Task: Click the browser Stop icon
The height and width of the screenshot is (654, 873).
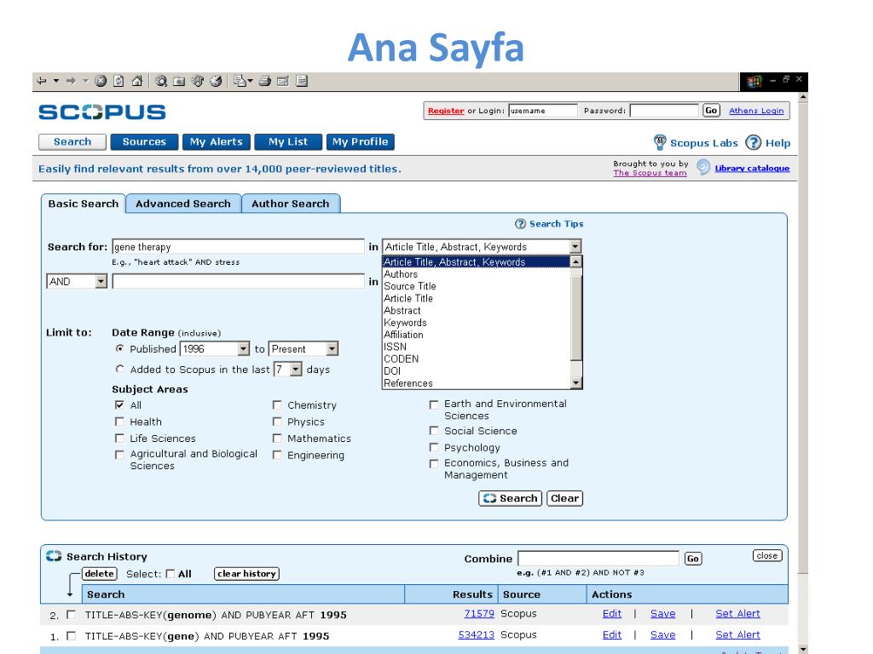Action: (101, 81)
